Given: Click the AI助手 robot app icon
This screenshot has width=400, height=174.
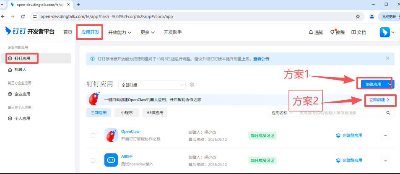Looking at the screenshot, I should click(x=111, y=160).
